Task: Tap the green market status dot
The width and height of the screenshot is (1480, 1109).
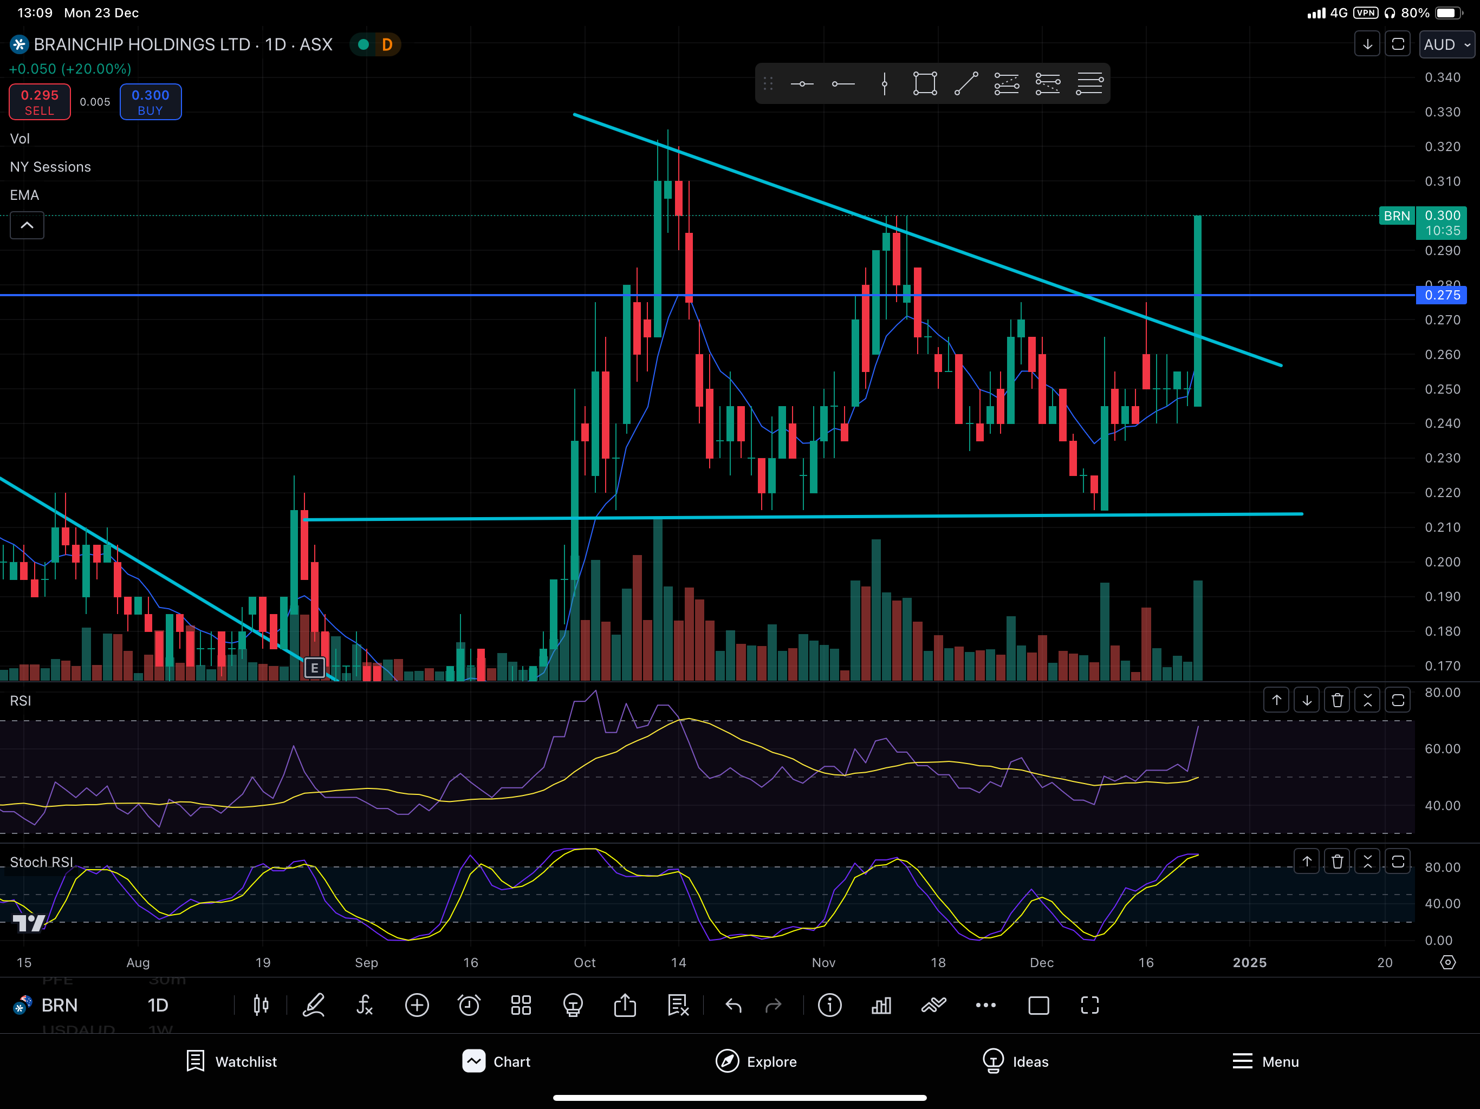Action: pyautogui.click(x=363, y=45)
